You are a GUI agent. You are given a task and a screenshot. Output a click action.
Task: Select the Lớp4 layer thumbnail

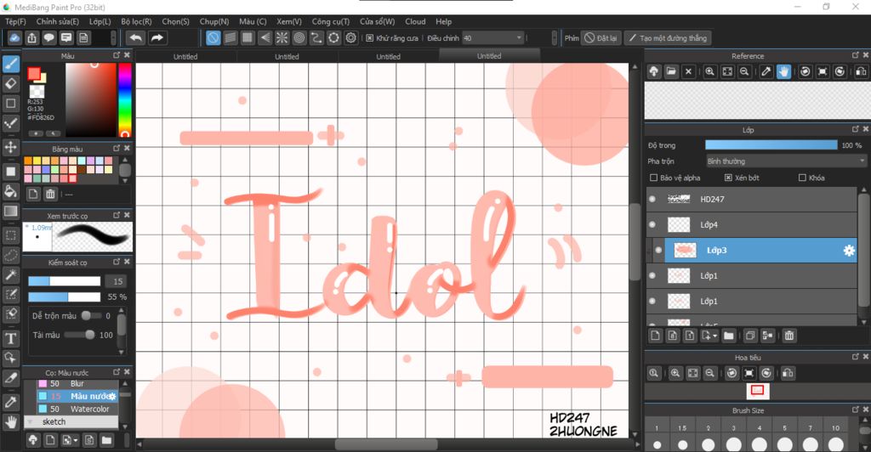679,224
